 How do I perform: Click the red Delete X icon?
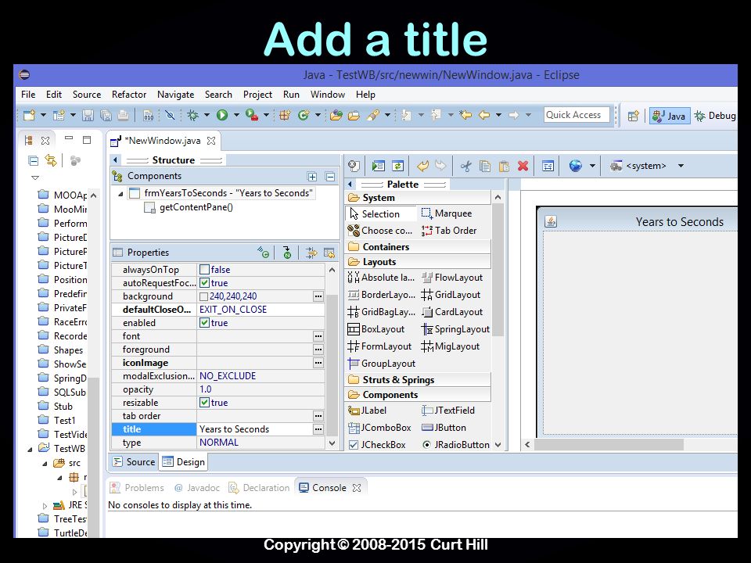pyautogui.click(x=523, y=166)
